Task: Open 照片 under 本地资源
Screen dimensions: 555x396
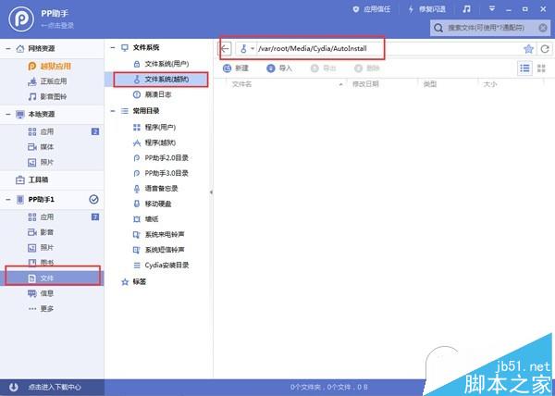Action: [x=41, y=163]
